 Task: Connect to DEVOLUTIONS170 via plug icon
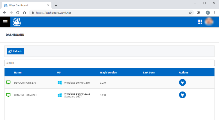click(182, 83)
